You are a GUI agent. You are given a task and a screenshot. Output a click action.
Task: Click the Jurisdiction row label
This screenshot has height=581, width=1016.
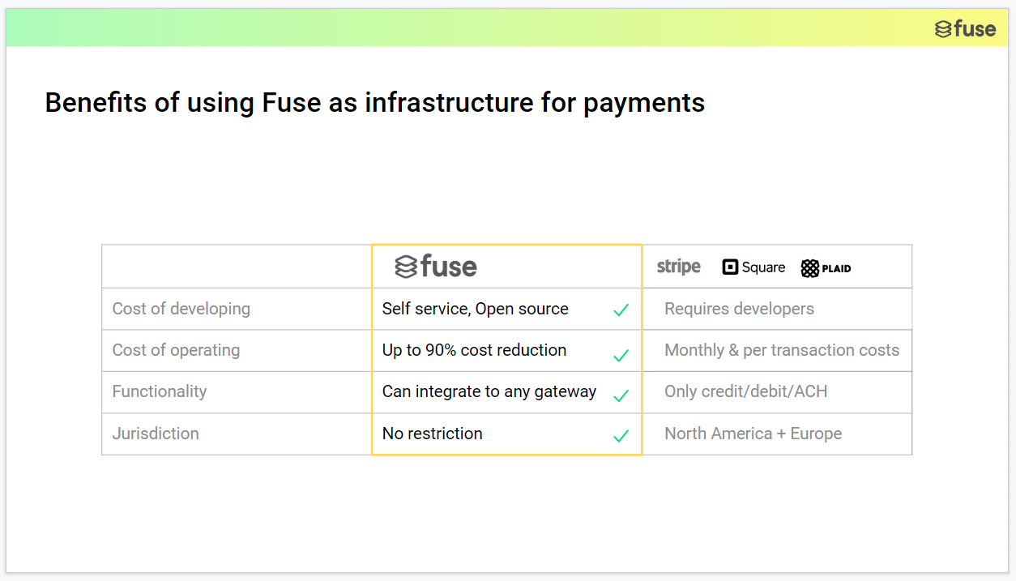point(156,434)
